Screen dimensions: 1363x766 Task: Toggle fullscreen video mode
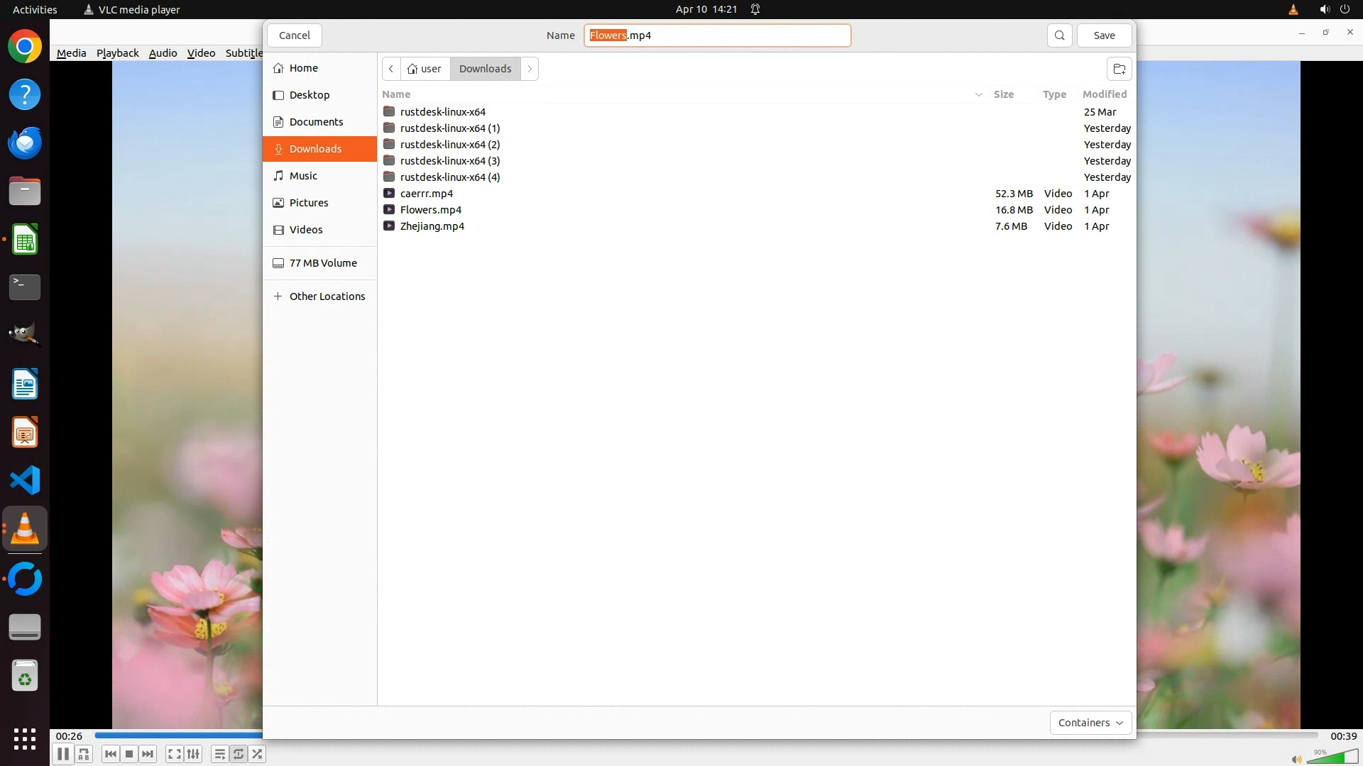[174, 754]
